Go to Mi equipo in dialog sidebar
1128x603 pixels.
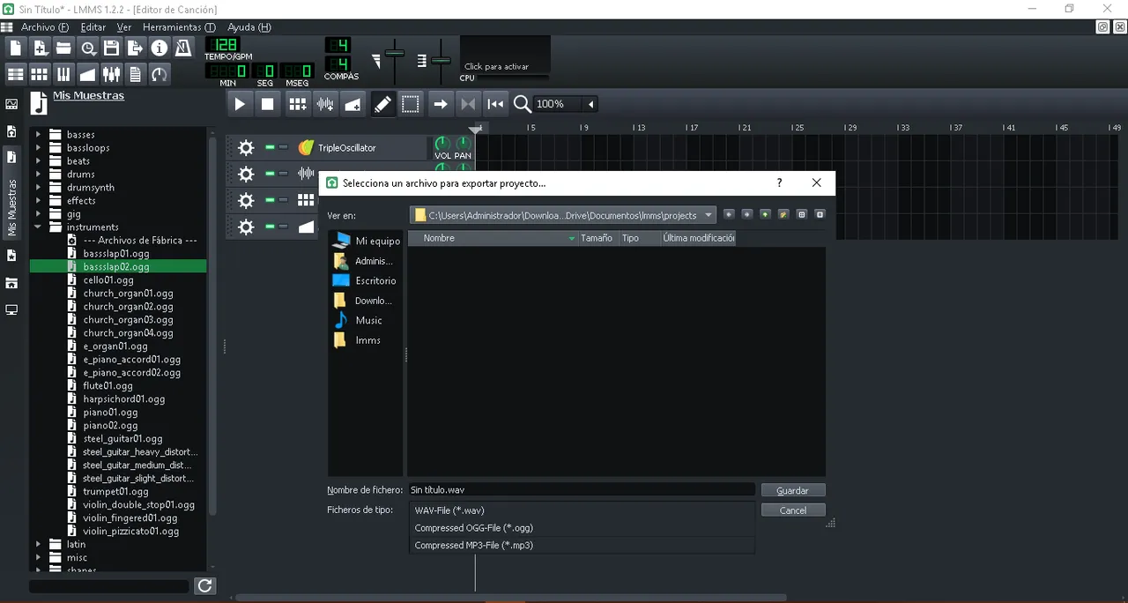coord(366,241)
